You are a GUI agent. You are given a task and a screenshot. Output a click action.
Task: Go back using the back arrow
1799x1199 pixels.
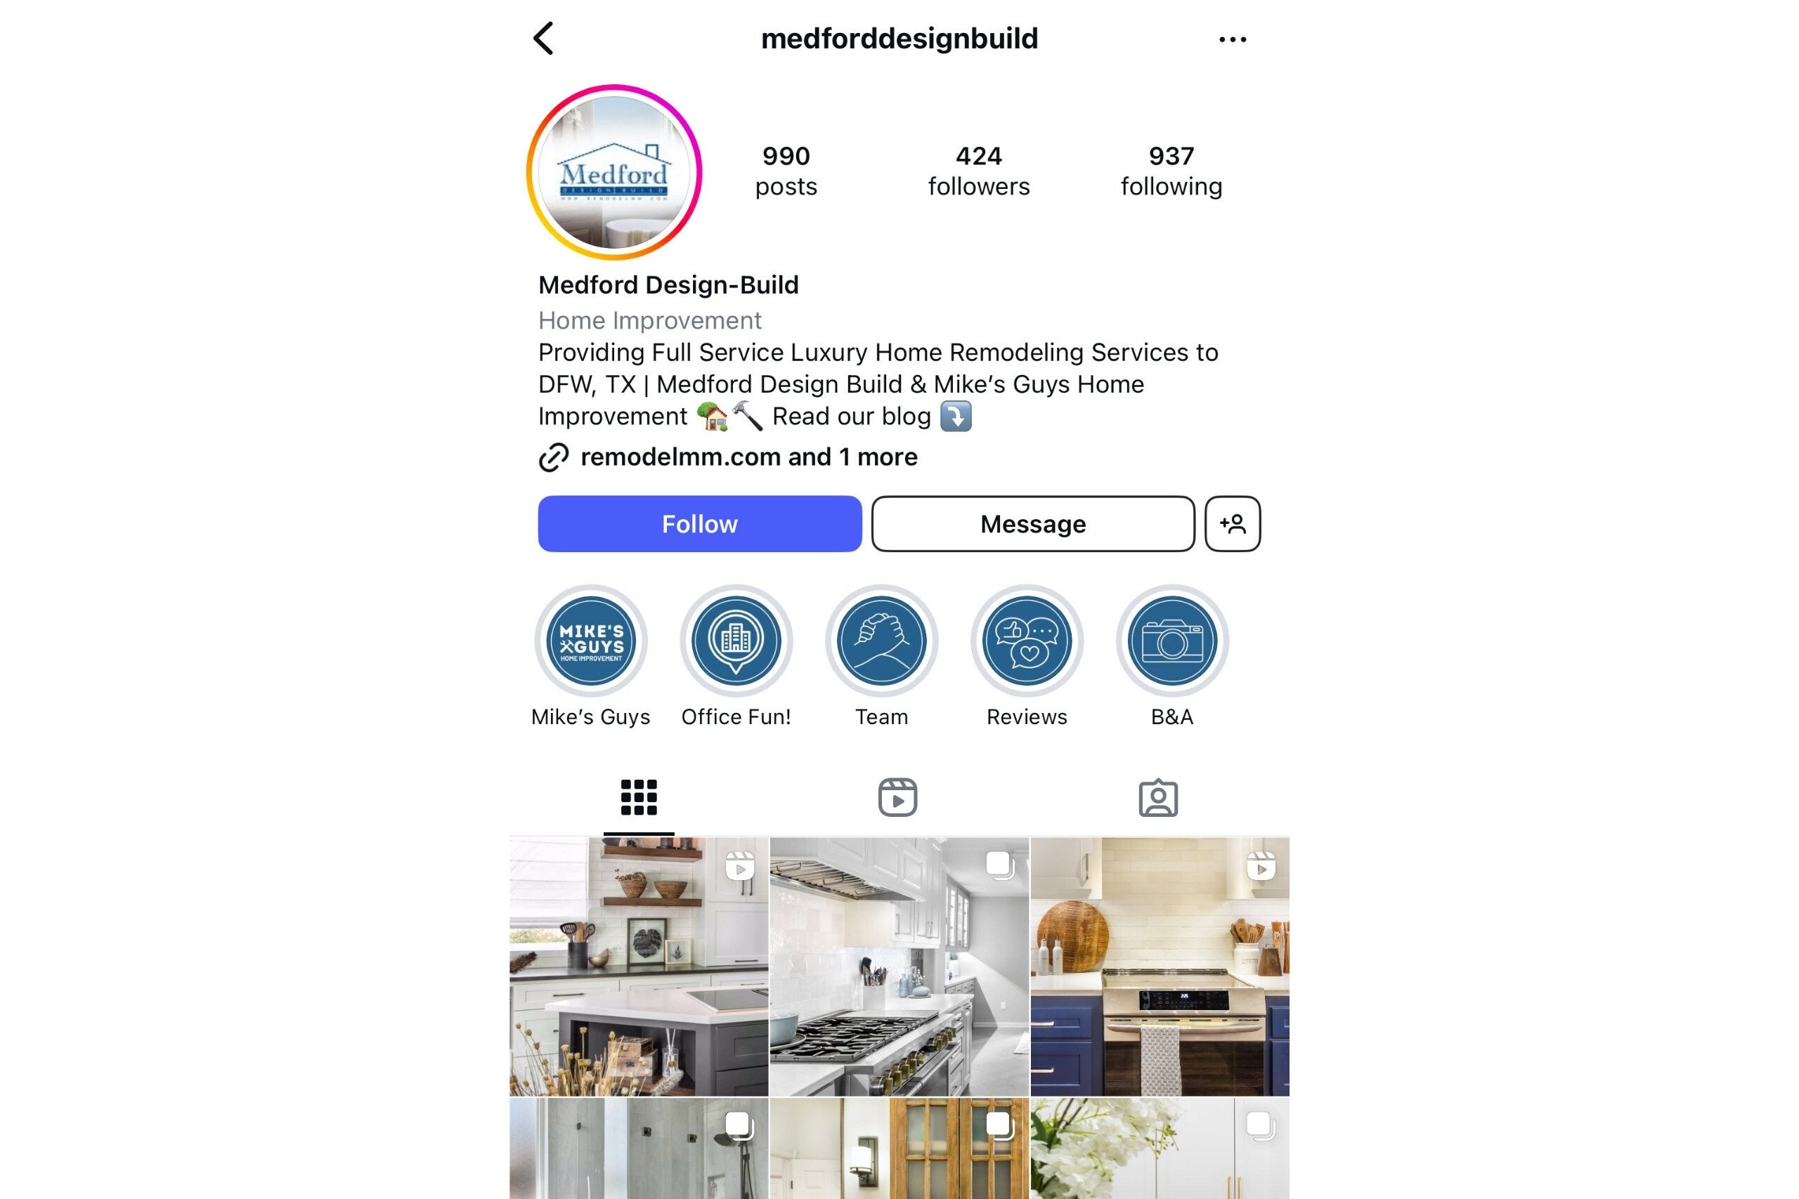click(543, 38)
